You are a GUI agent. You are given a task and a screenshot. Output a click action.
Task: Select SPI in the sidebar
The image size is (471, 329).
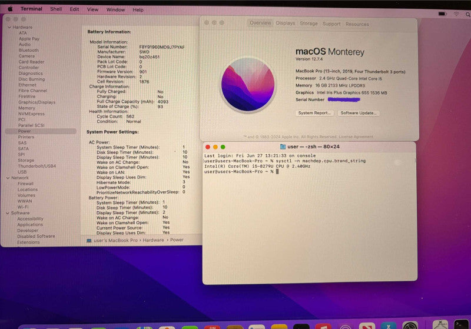[21, 155]
